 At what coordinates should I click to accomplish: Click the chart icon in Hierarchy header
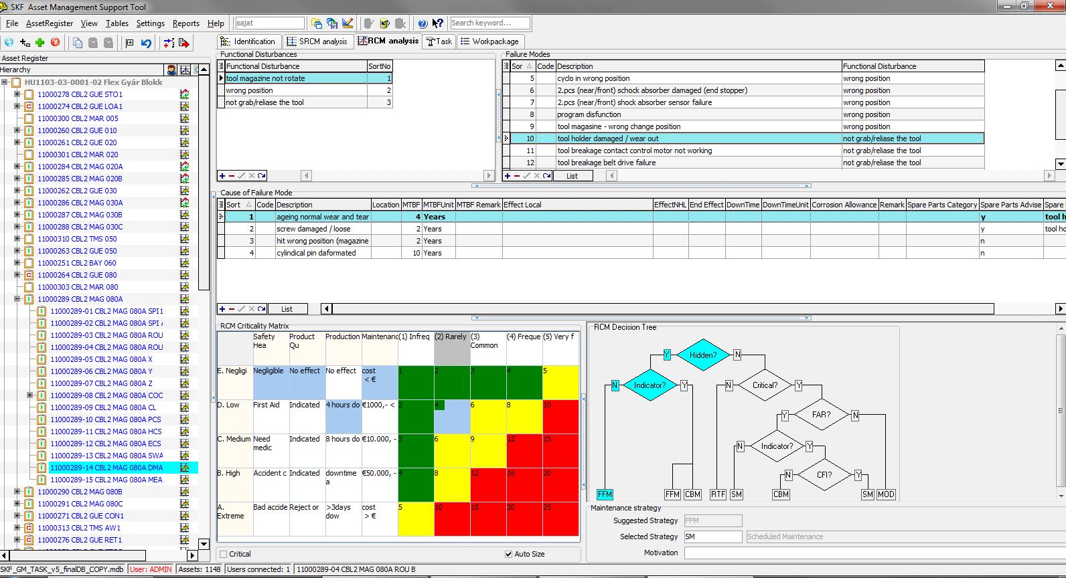click(185, 70)
